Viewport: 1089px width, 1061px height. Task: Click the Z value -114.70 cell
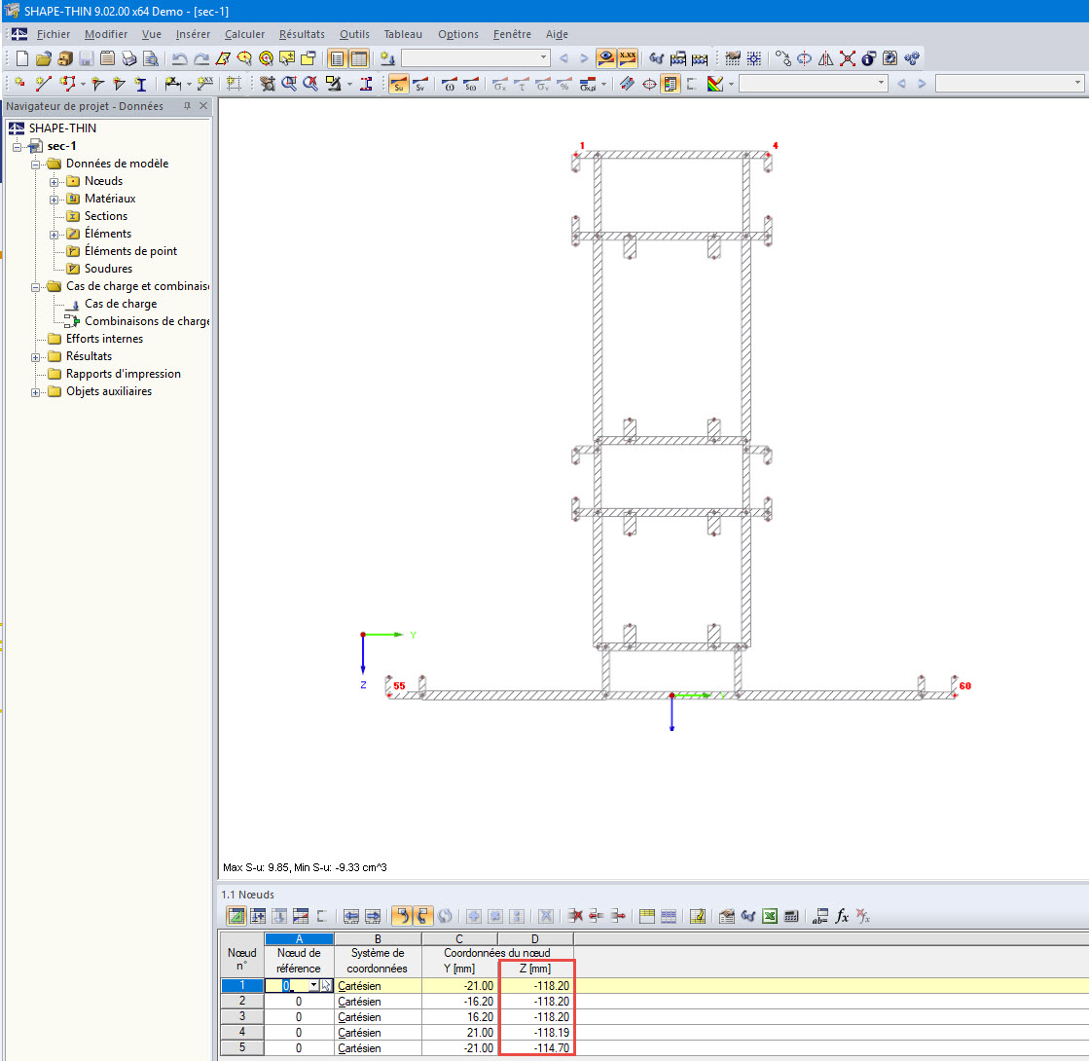pos(535,1047)
